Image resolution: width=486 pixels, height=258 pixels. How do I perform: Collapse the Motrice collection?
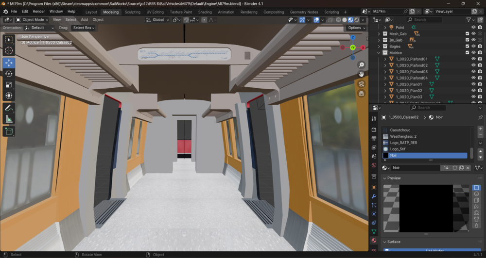point(379,53)
